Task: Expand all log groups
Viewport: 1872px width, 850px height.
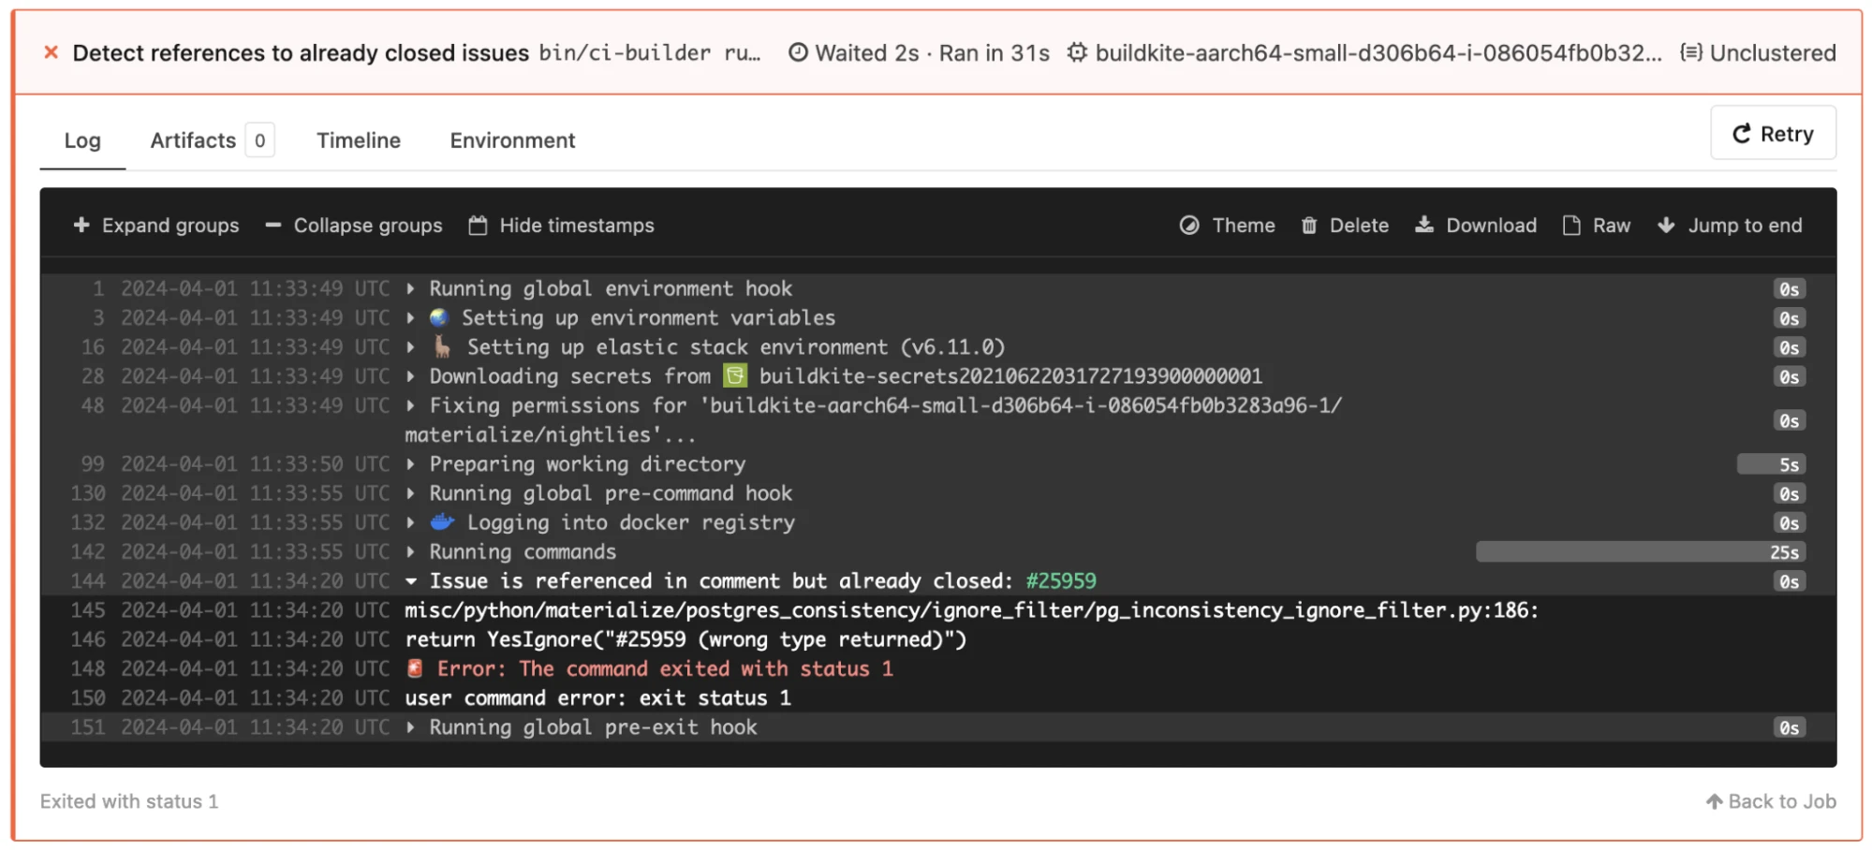Action: (156, 225)
